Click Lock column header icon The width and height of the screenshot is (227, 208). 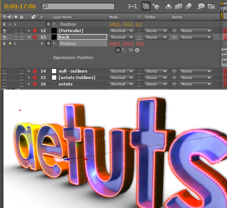(x=22, y=17)
